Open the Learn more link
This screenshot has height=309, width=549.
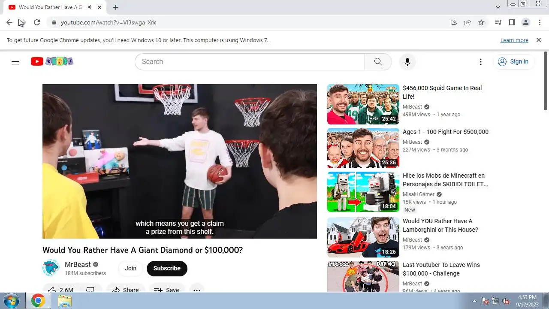(514, 40)
